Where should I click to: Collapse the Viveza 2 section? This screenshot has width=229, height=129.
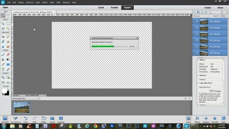point(198,75)
